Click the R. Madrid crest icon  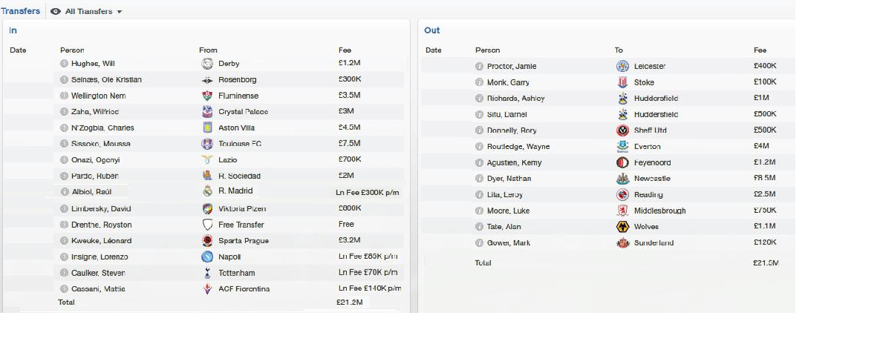click(207, 191)
